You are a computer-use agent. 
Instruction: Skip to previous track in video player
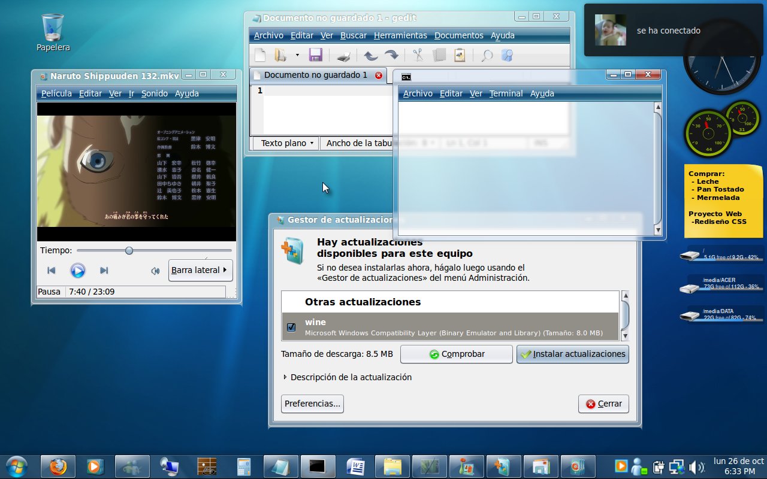(x=52, y=271)
